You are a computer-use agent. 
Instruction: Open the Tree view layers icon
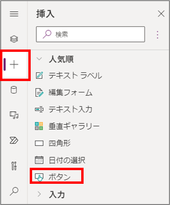[x=14, y=39]
